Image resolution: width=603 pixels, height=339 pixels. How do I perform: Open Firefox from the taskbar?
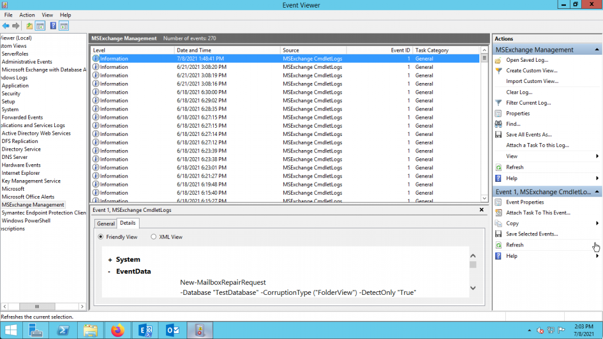pyautogui.click(x=118, y=330)
